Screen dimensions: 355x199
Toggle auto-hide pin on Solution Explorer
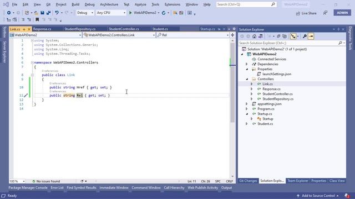(338, 29)
